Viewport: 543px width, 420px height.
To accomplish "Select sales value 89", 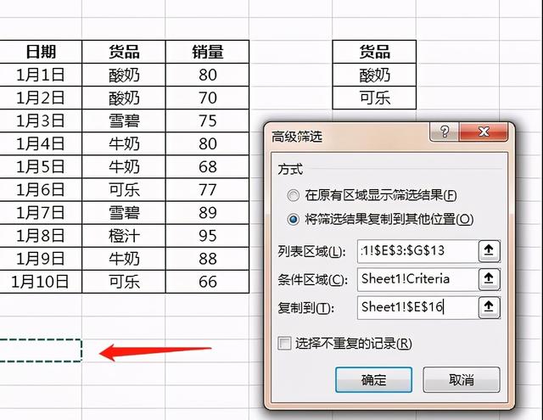I will (207, 213).
